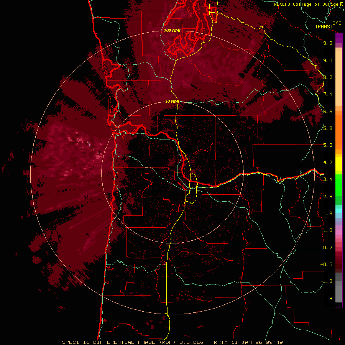This screenshot has width=345, height=345.
Task: Click the DKD product label above color bar
Action: tap(337, 23)
